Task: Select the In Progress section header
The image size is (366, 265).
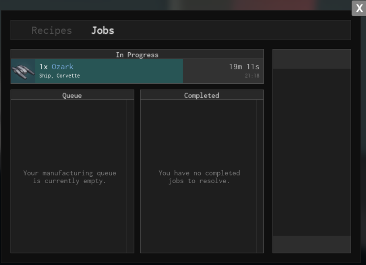Action: click(137, 55)
